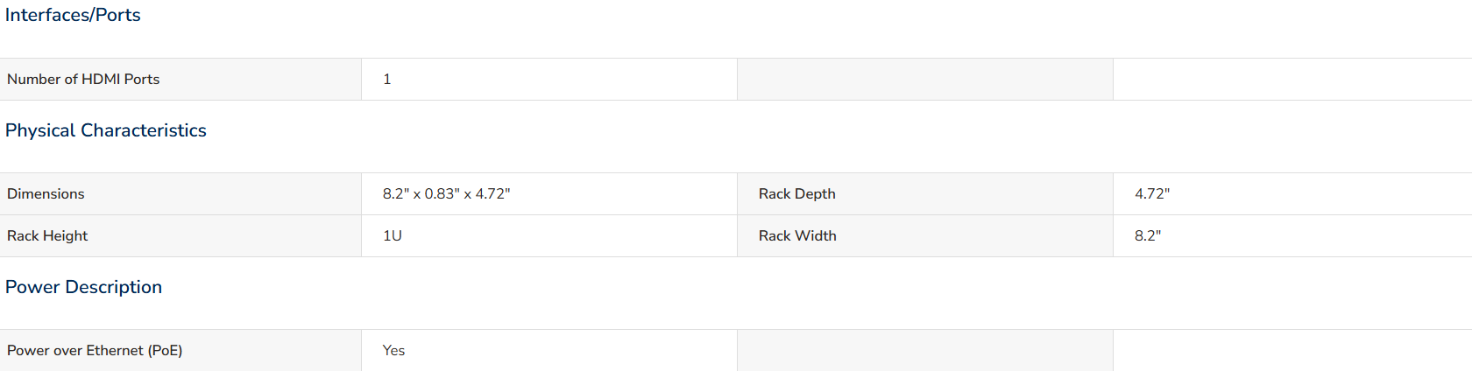The width and height of the screenshot is (1472, 371).
Task: Click the HDMI ports value 1
Action: (386, 79)
